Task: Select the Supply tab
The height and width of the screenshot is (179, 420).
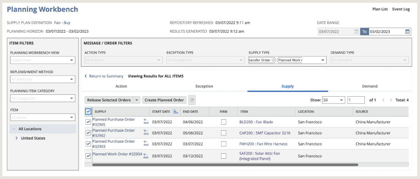Action: click(288, 86)
